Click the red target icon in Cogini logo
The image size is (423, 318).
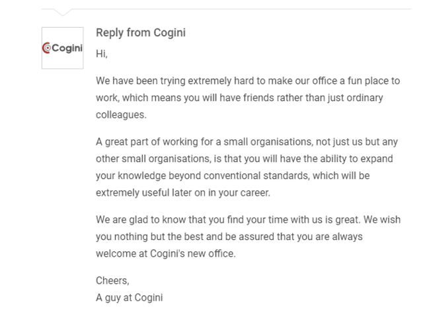pos(47,48)
